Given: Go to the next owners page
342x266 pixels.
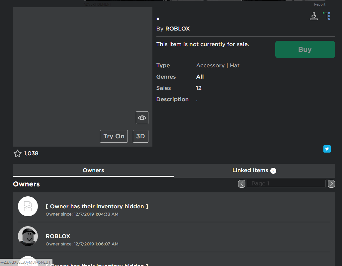Looking at the screenshot, I should coord(331,184).
